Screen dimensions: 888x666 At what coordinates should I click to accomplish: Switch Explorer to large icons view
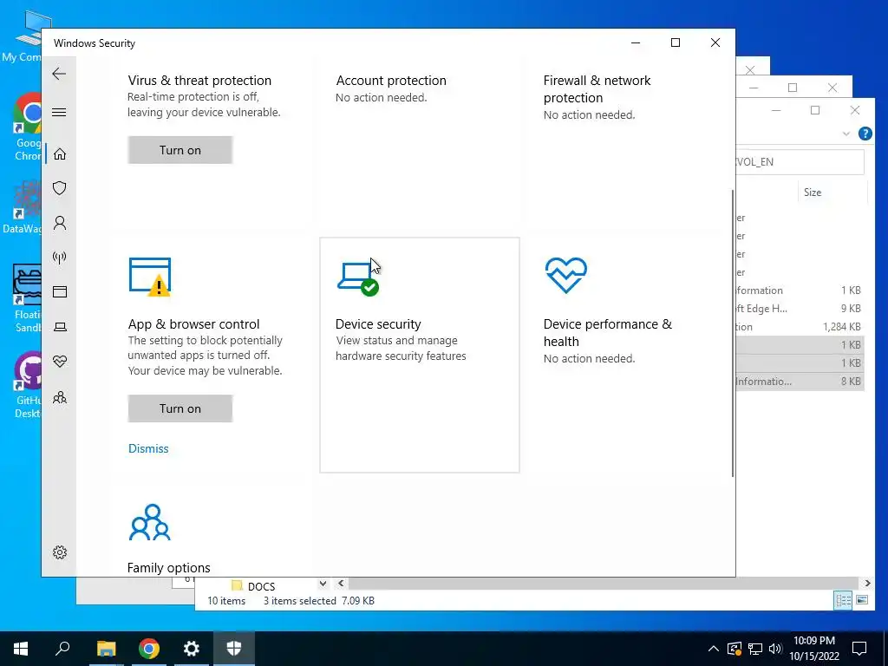click(862, 600)
